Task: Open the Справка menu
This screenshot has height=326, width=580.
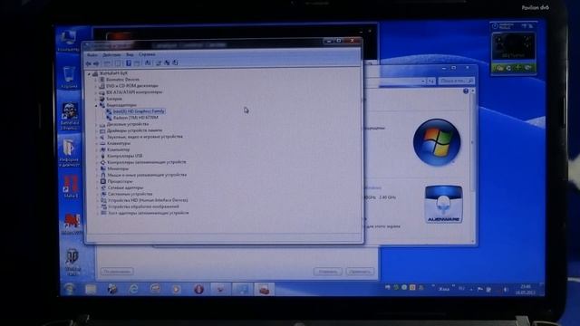Action: (x=147, y=54)
